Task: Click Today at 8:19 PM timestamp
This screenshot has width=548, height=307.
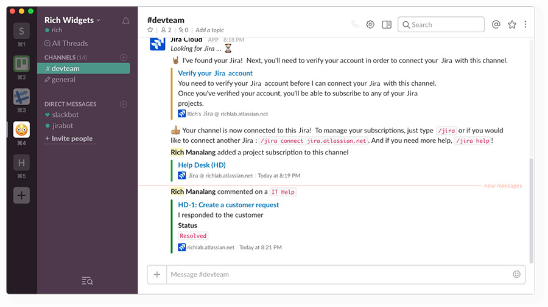Action: pyautogui.click(x=279, y=176)
